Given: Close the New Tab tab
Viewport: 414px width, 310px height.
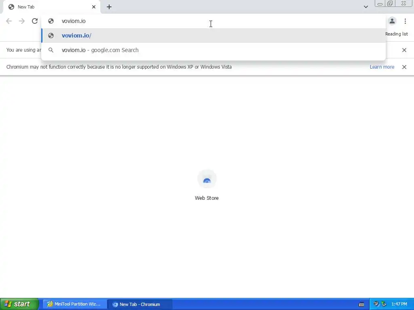Looking at the screenshot, I should [x=94, y=7].
